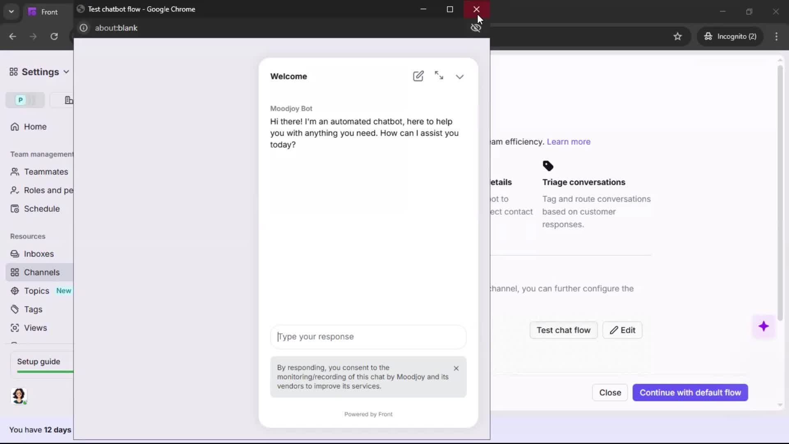The image size is (789, 444).
Task: Bookmark the current page with the star
Action: click(678, 36)
